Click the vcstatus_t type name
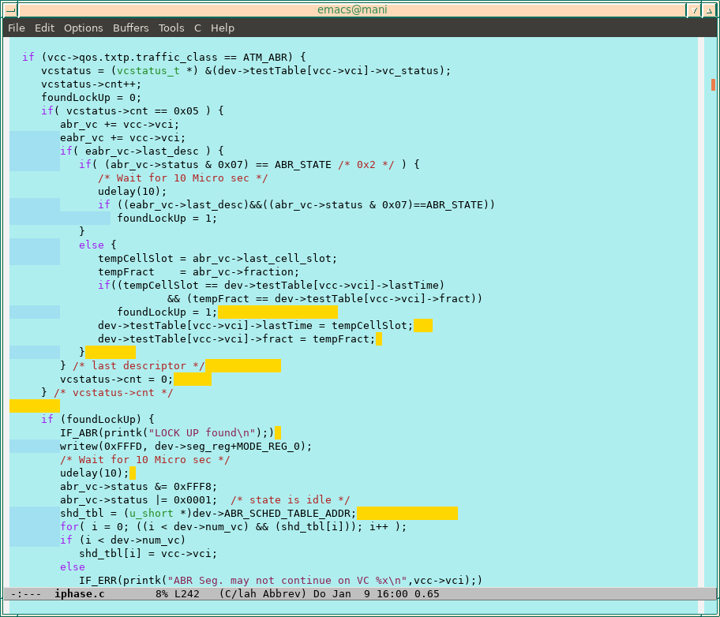 pos(148,71)
